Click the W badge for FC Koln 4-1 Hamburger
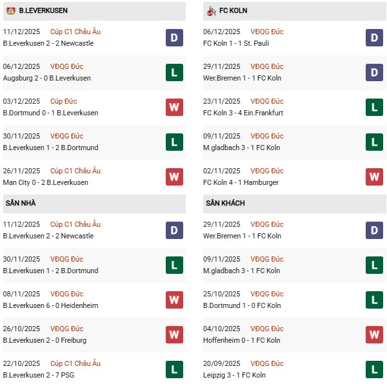The width and height of the screenshot is (387, 384). 374,177
